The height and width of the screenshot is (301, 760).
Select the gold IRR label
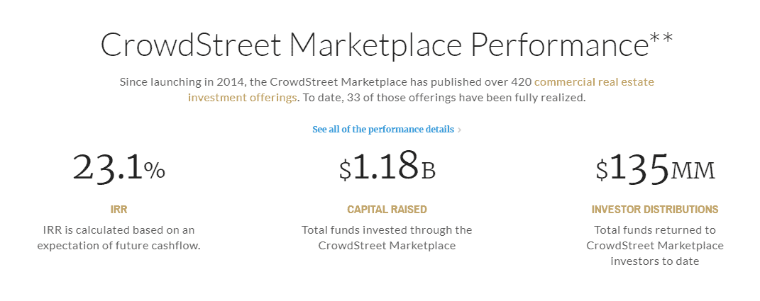(x=119, y=210)
